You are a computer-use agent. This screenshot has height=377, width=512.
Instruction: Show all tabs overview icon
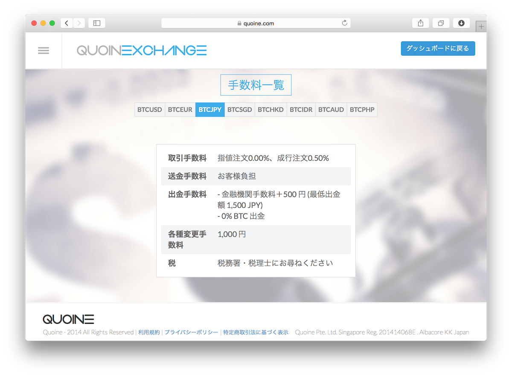coord(441,23)
